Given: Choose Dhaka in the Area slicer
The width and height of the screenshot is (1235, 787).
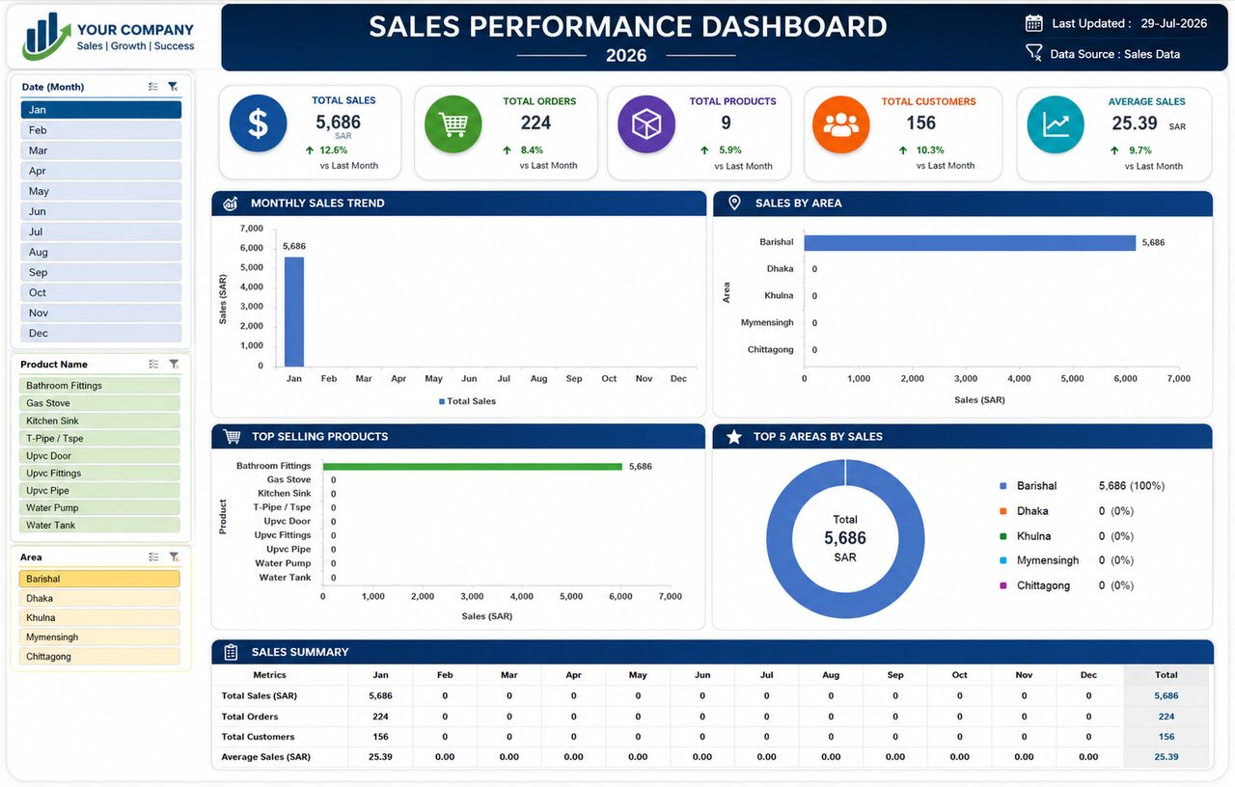Looking at the screenshot, I should click(x=99, y=599).
